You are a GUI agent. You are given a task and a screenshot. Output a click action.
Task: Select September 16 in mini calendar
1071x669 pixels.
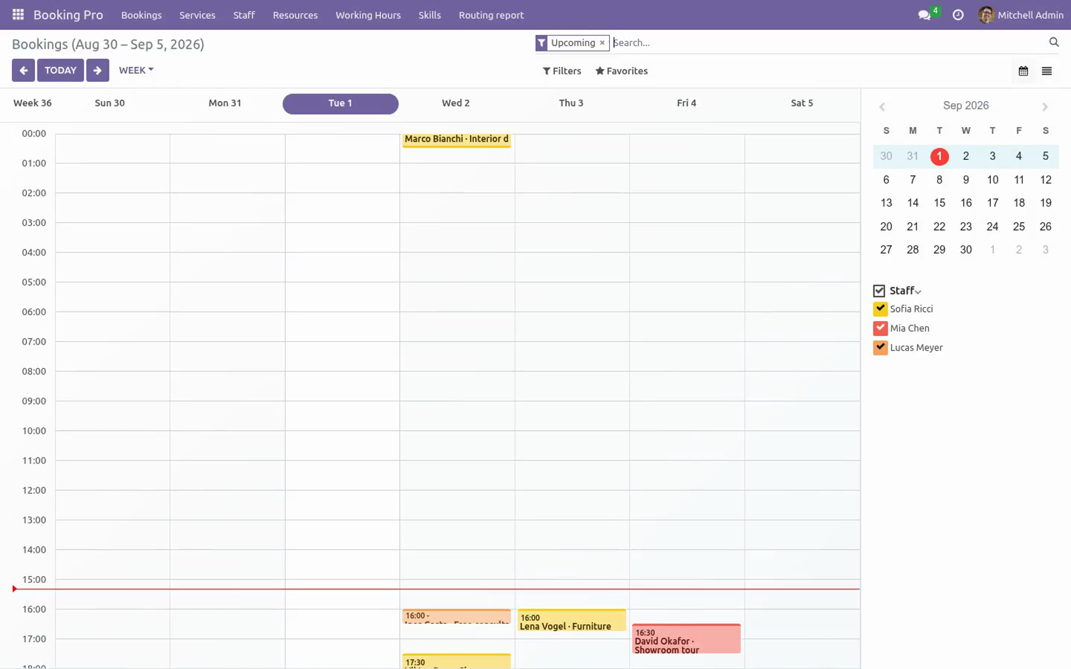tap(966, 203)
